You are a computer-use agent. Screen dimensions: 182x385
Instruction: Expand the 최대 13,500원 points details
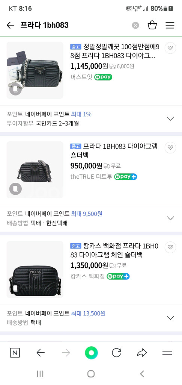(x=170, y=318)
